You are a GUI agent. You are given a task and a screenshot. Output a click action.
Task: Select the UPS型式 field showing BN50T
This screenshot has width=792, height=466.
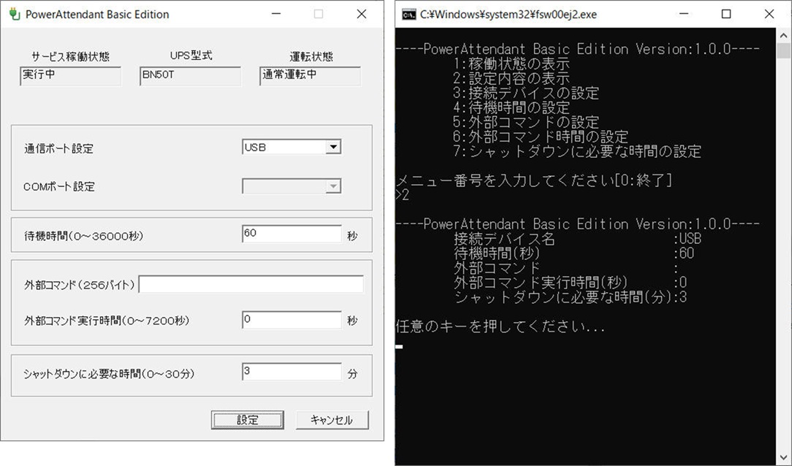pyautogui.click(x=190, y=76)
